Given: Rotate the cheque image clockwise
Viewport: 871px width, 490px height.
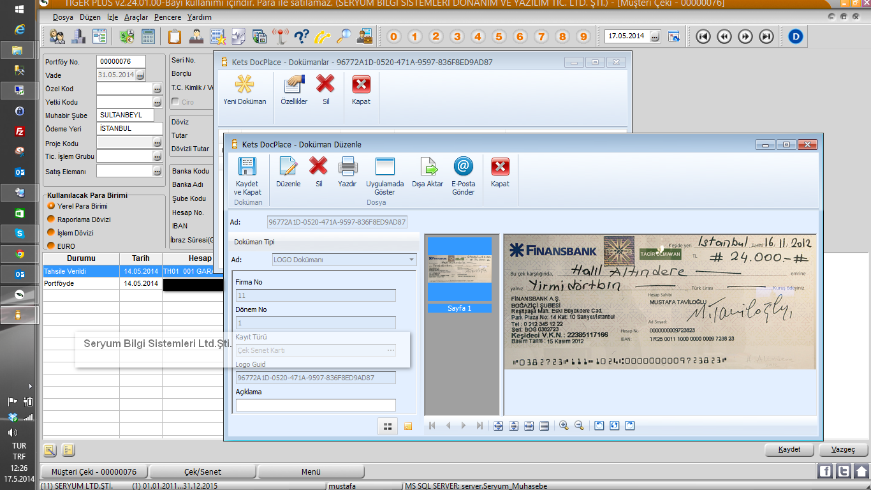Looking at the screenshot, I should tap(630, 426).
